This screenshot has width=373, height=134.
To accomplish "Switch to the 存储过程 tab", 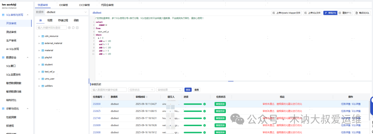I will tap(63, 21).
